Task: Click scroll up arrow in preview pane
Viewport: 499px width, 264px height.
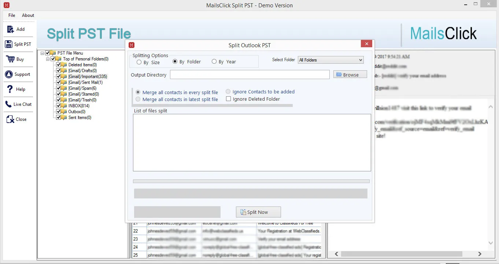Action: pos(491,107)
